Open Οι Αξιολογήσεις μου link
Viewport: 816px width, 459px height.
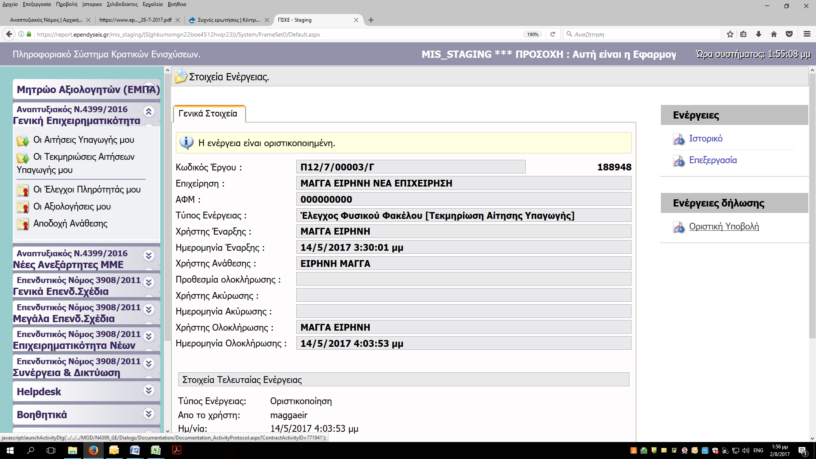point(72,207)
